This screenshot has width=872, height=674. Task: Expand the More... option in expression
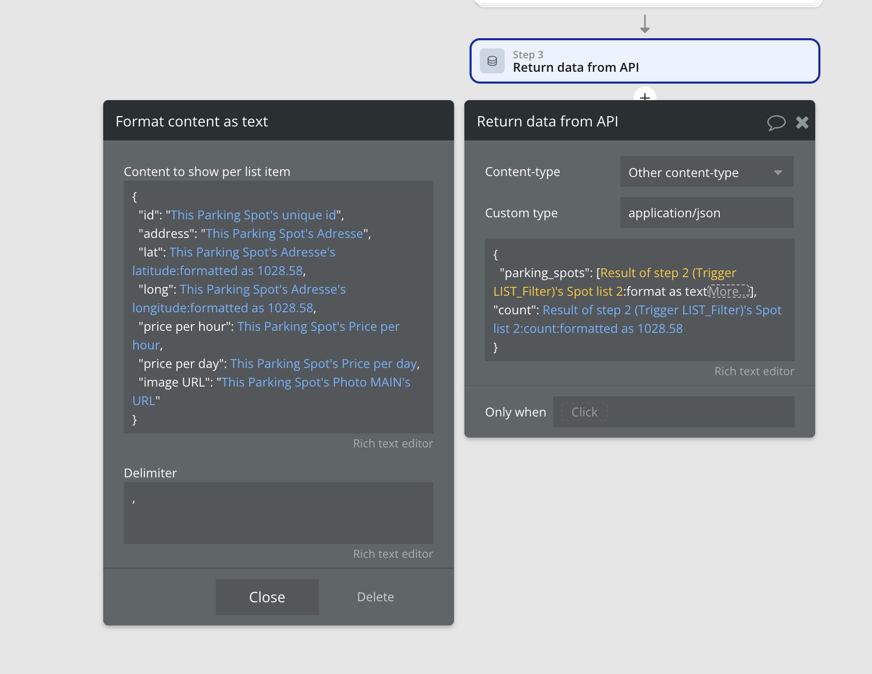point(729,292)
